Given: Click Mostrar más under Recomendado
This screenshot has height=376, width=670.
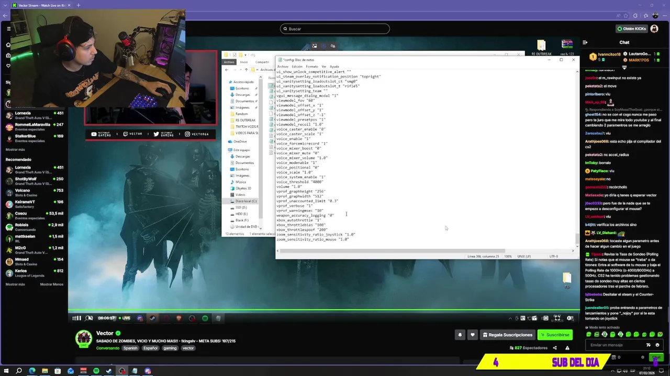Looking at the screenshot, I should pos(15,284).
